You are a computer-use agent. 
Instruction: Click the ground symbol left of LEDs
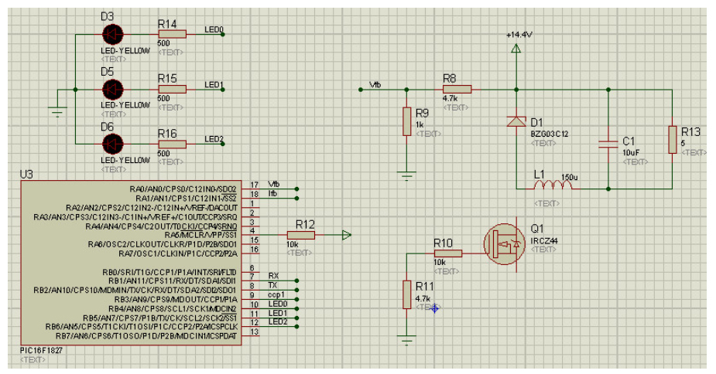57,113
